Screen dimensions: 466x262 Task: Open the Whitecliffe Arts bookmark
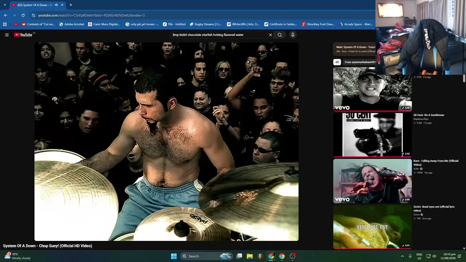[243, 24]
